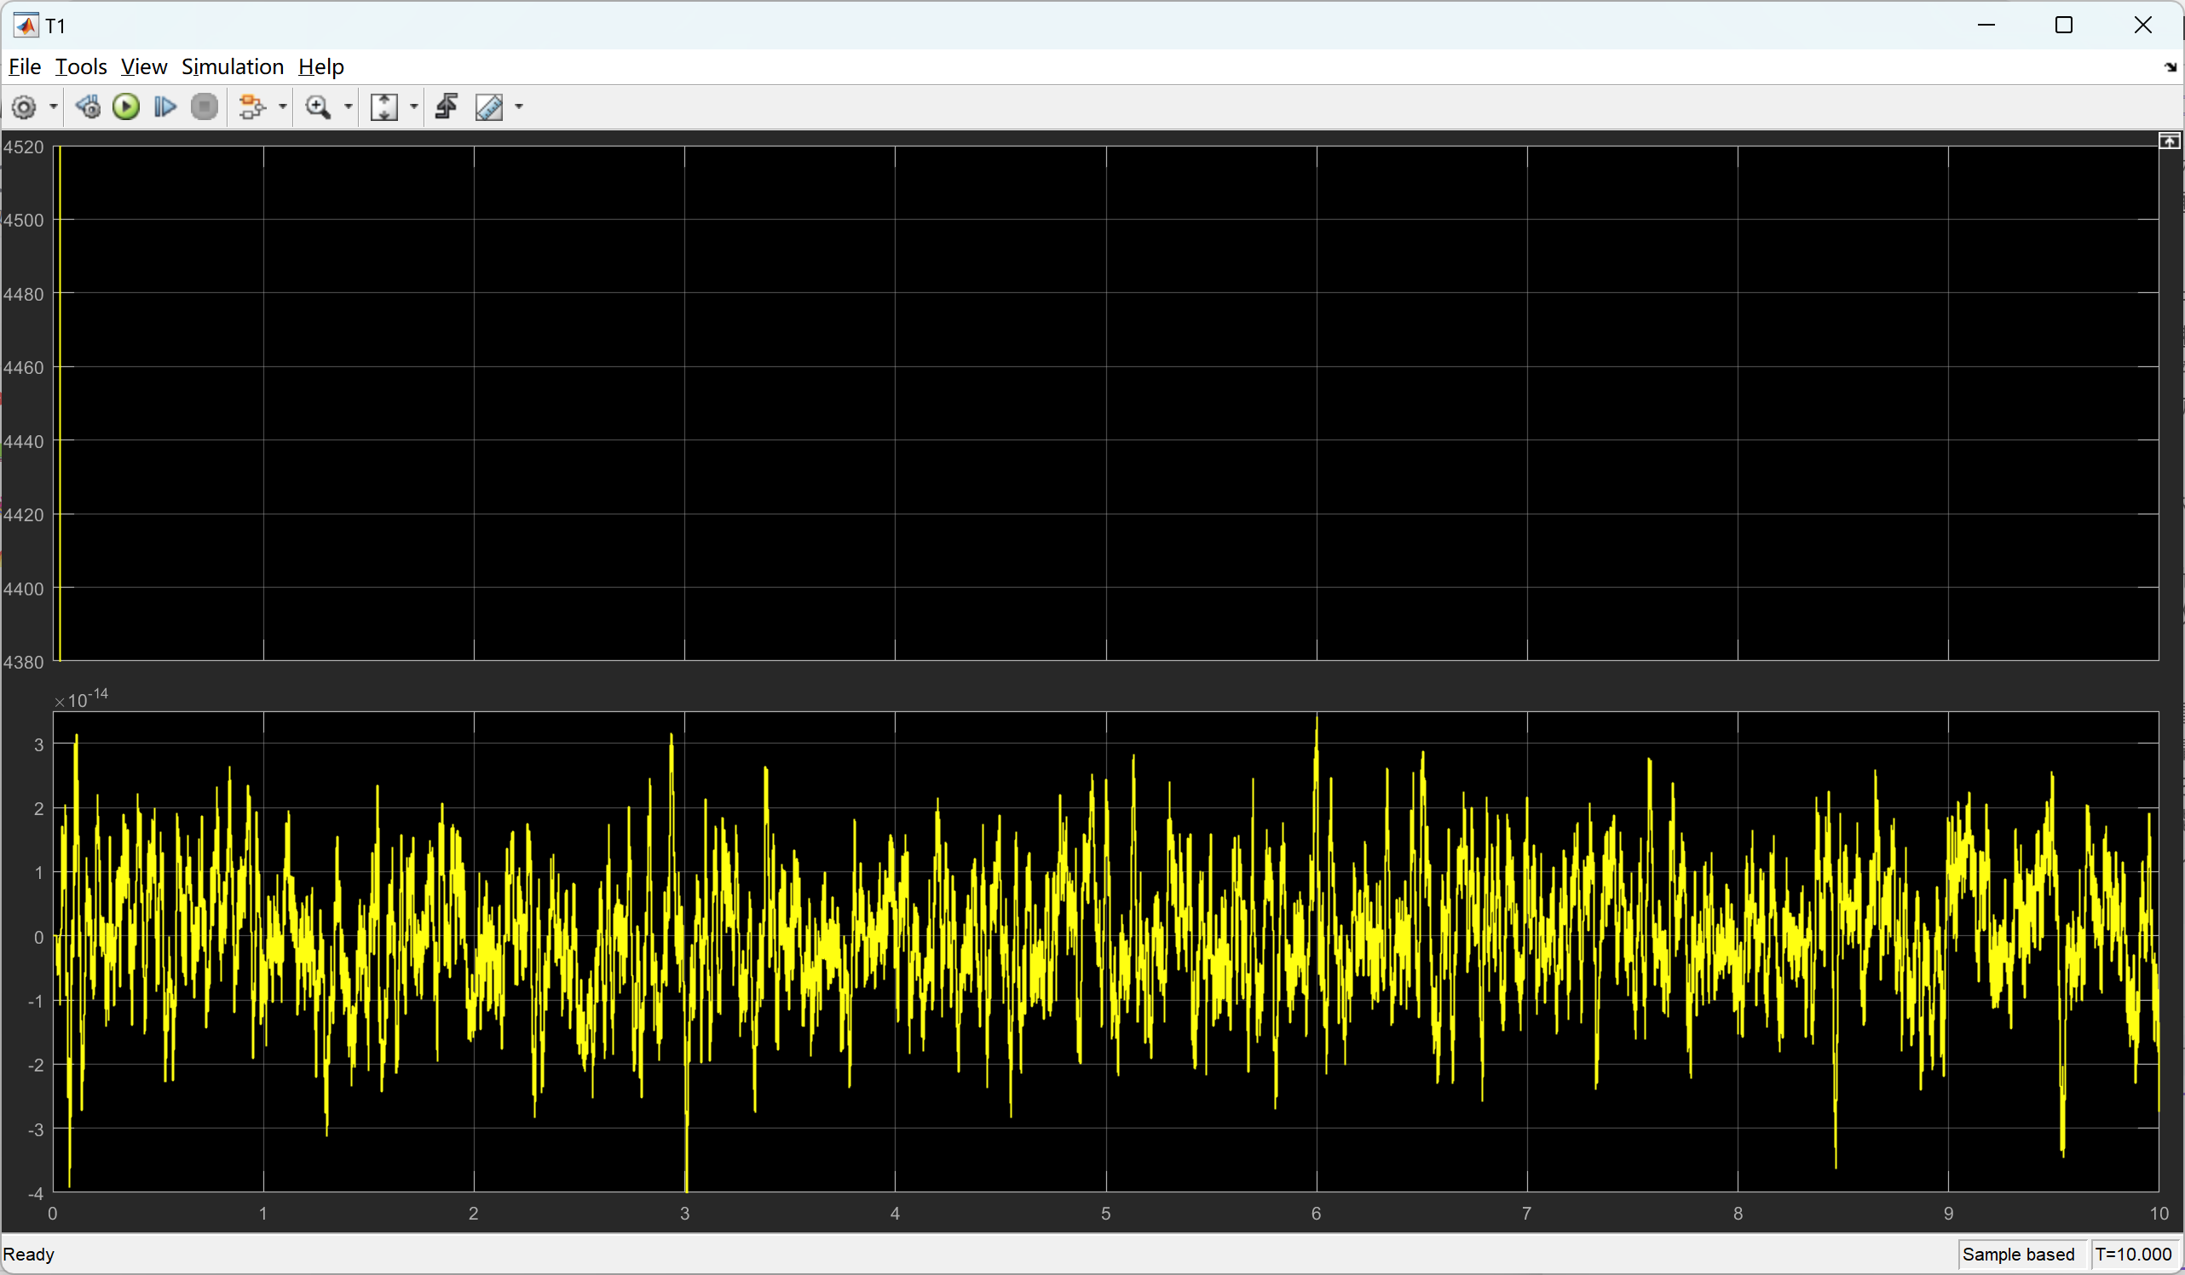Maximize the top axes via corner button

tap(2169, 141)
